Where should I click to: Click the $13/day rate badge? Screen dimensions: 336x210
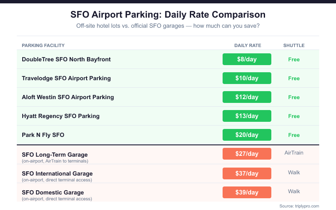click(247, 116)
